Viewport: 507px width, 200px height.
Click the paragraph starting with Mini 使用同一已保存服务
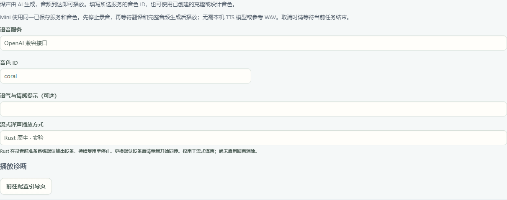click(175, 18)
